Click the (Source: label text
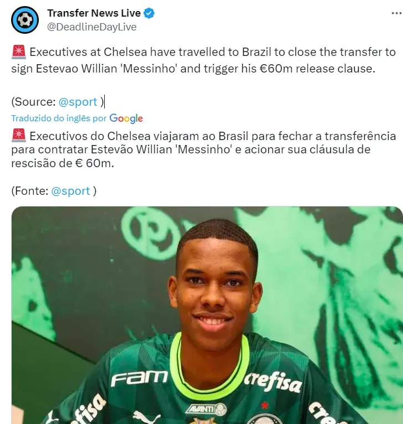The image size is (403, 424). (x=34, y=102)
